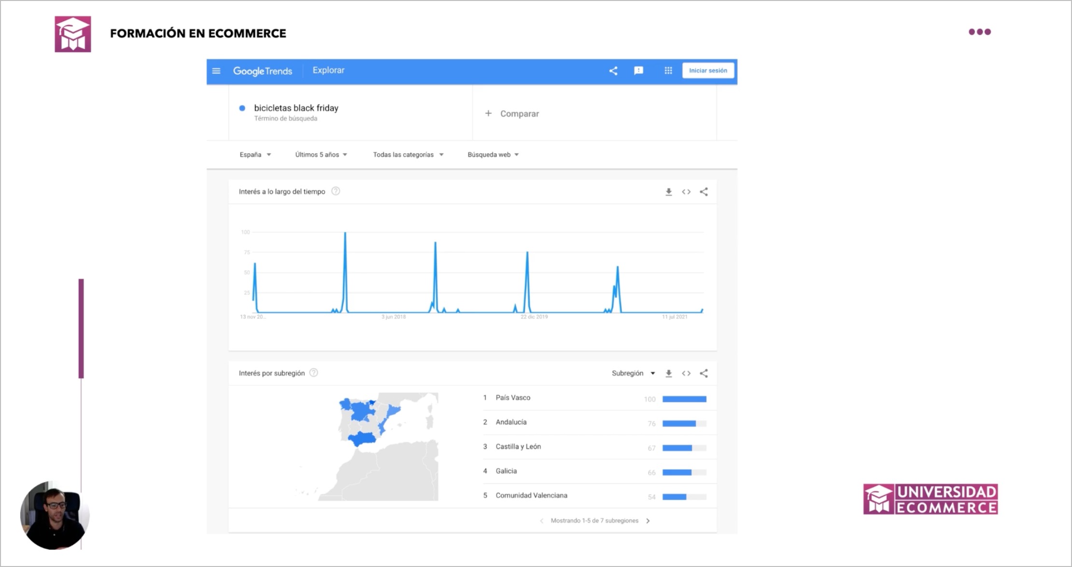1072x567 pixels.
Task: Select País Vasco in the region list
Action: 513,398
